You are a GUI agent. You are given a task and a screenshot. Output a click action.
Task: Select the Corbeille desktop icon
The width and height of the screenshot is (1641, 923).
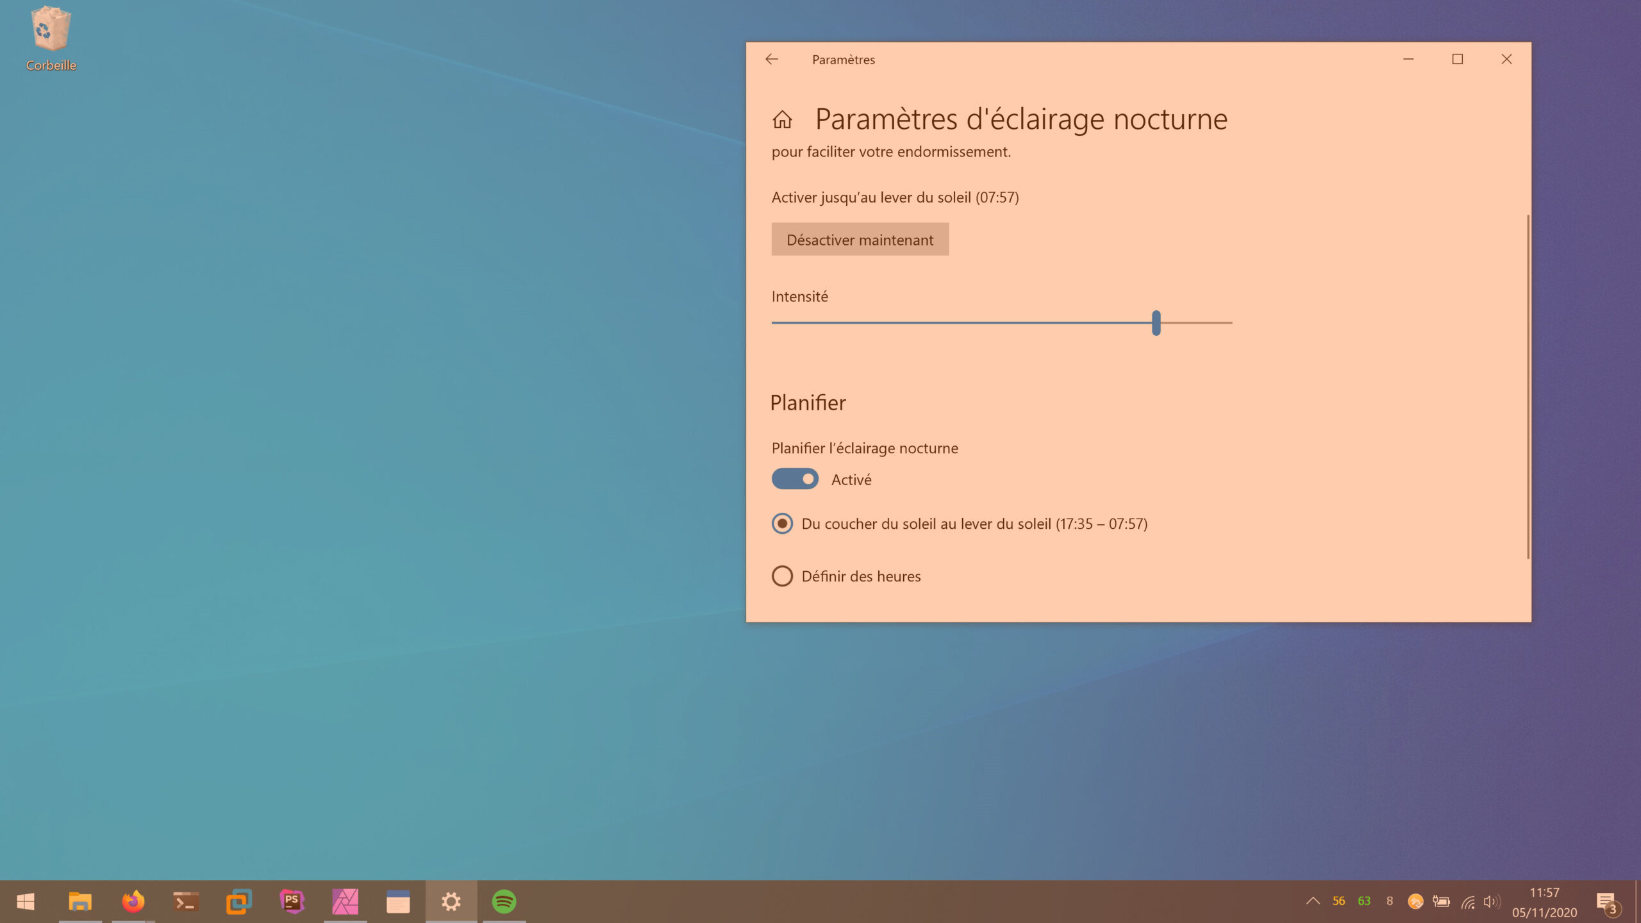pos(51,38)
